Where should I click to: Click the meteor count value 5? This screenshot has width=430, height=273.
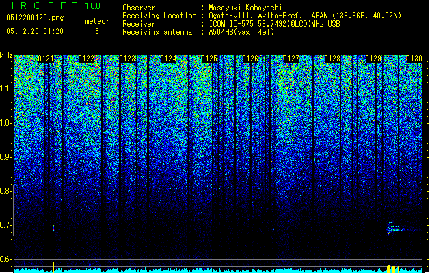(97, 31)
